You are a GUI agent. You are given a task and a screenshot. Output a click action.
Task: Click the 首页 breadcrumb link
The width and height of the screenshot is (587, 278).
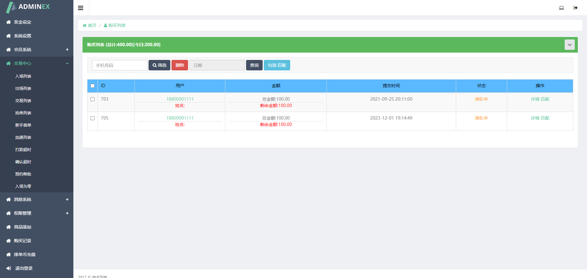pos(92,25)
